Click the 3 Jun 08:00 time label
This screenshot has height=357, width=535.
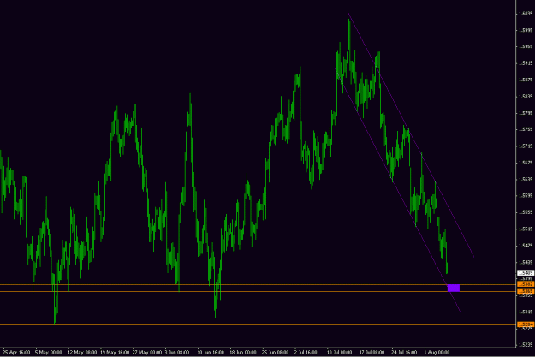coord(176,352)
